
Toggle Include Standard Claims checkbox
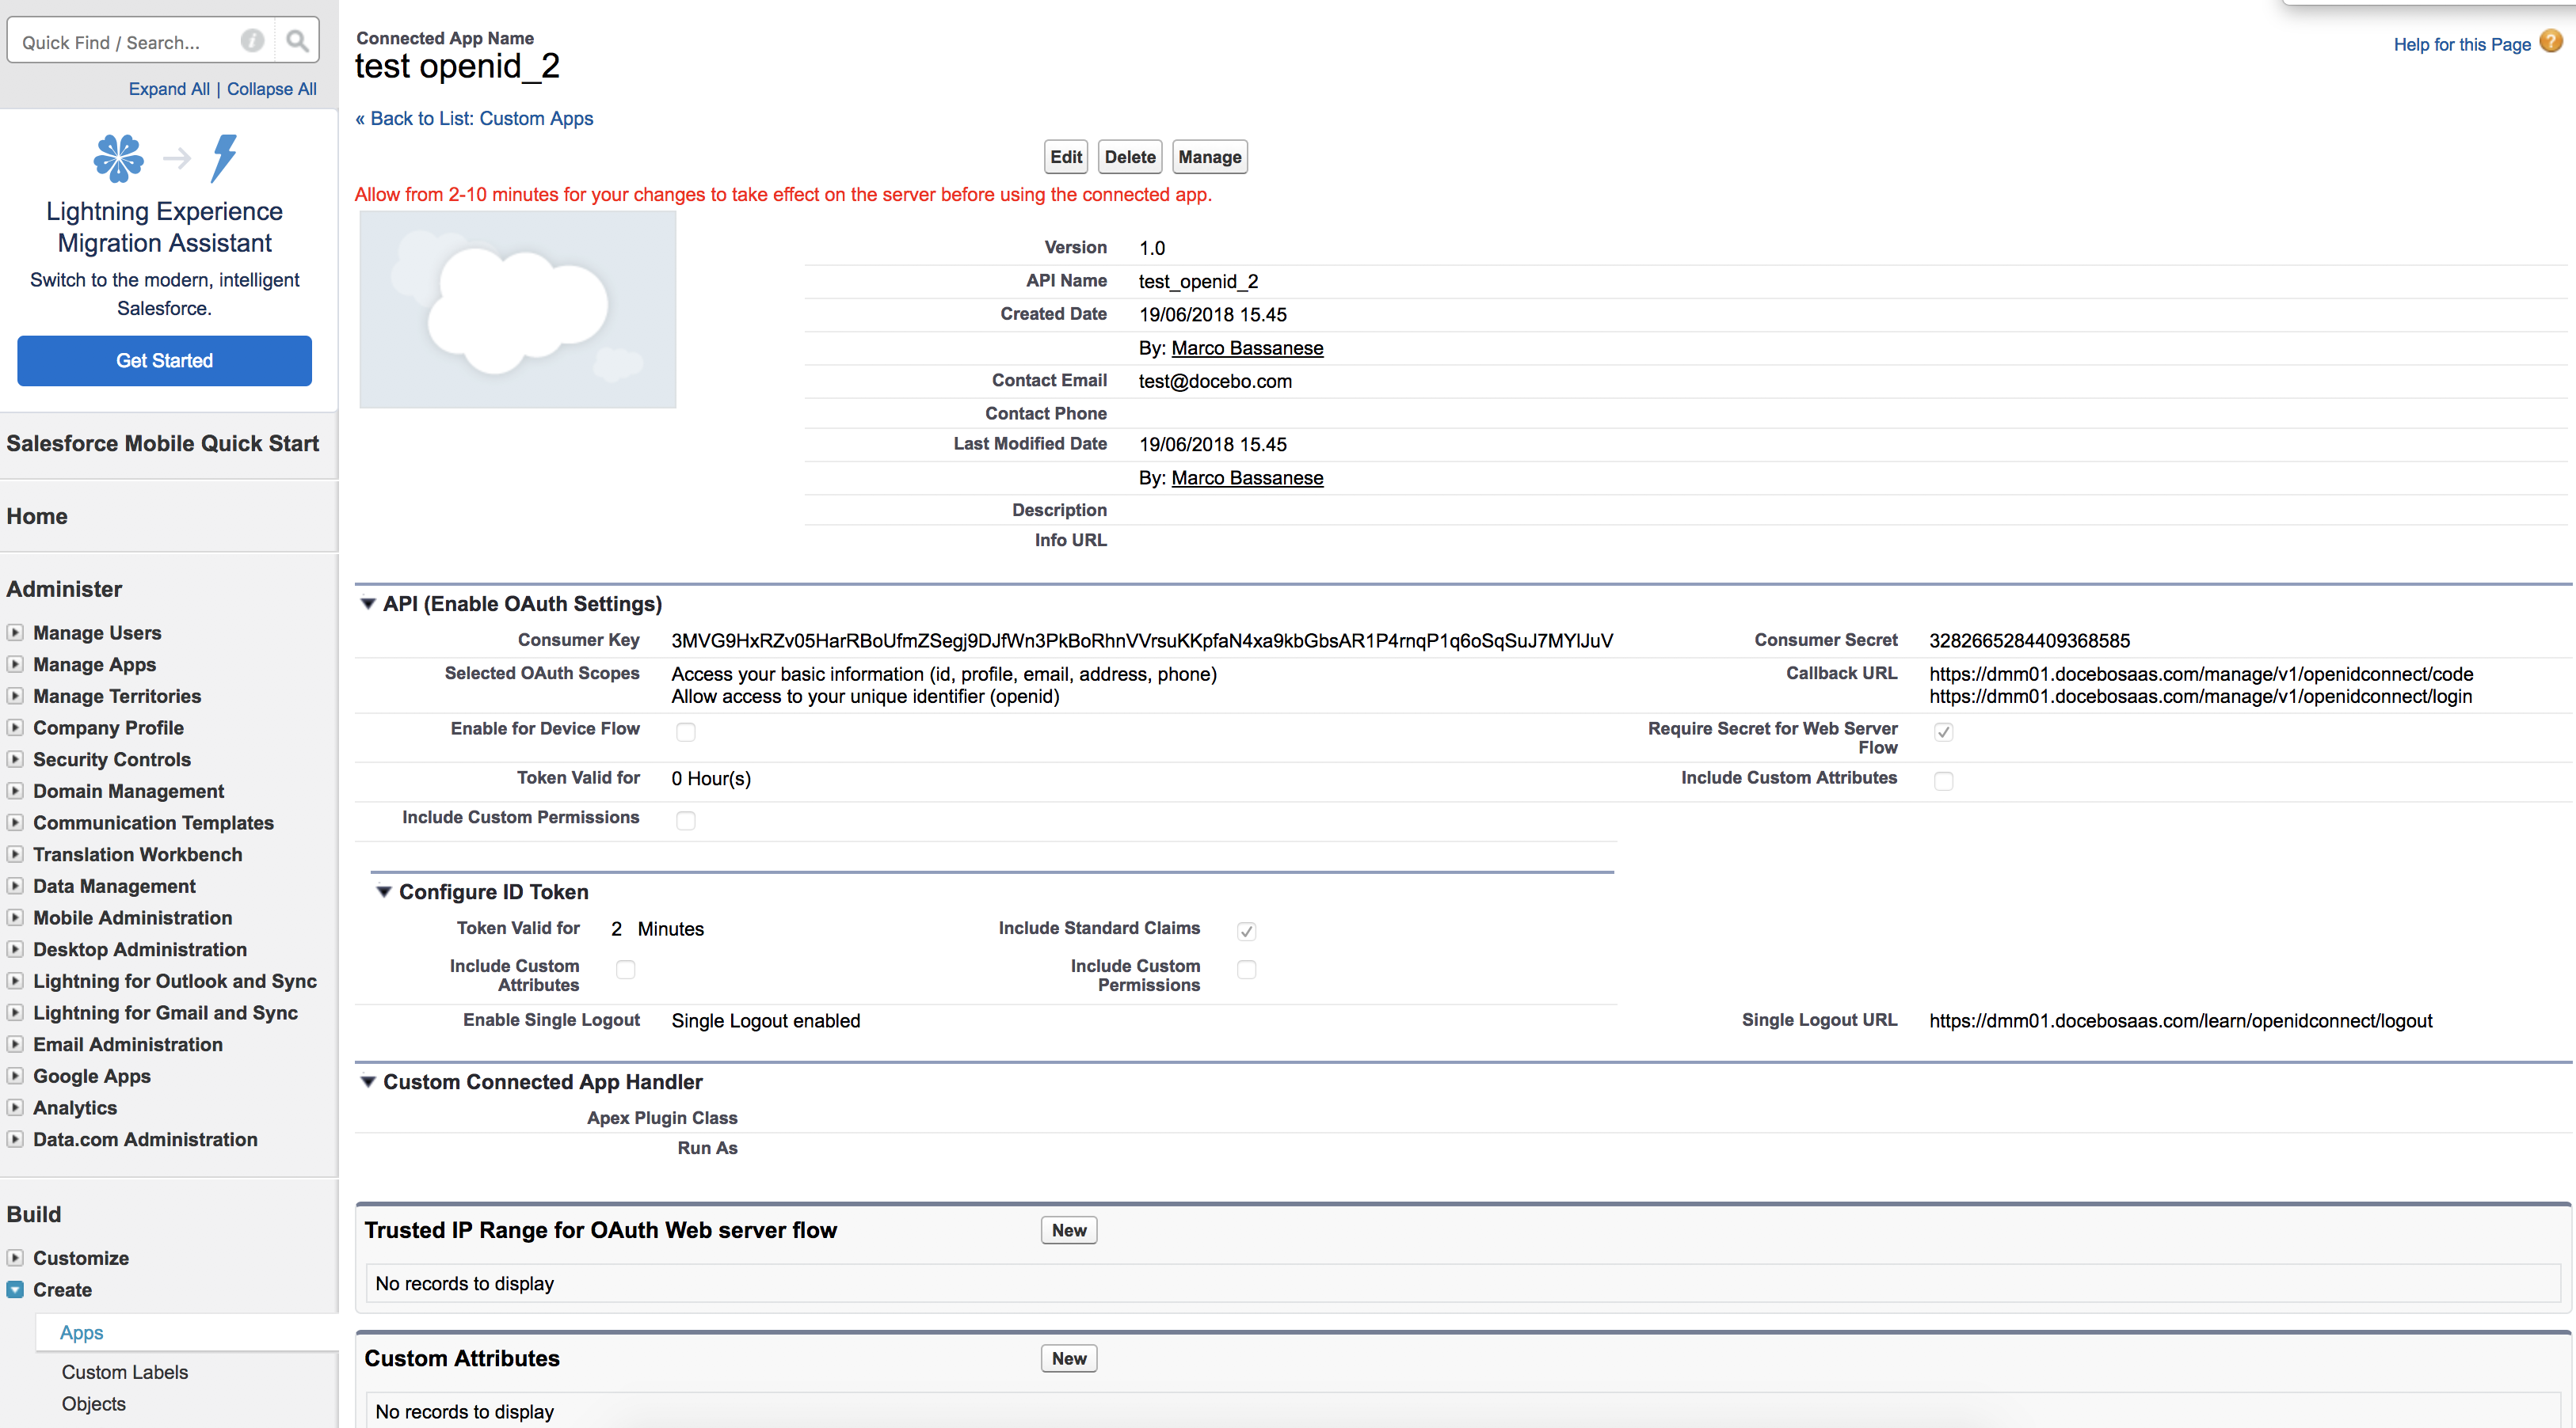coord(1247,932)
